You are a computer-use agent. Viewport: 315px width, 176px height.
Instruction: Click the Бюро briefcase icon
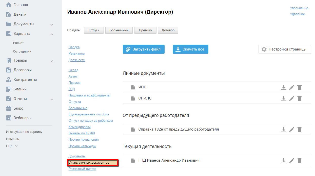click(x=9, y=108)
